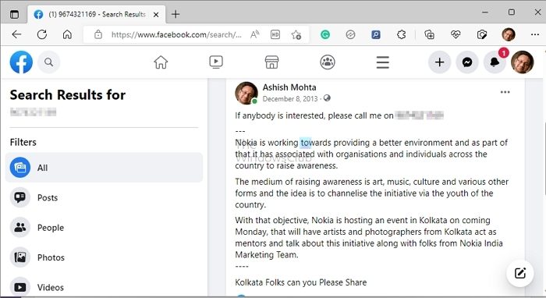
Task: View site information lock icon
Action: pyautogui.click(x=98, y=34)
